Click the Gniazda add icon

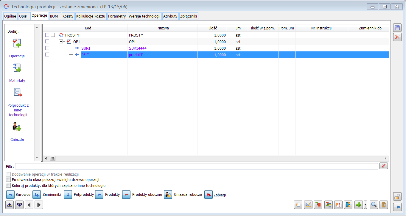point(17,127)
